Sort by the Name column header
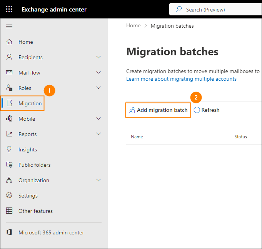The image size is (262, 249). [137, 137]
